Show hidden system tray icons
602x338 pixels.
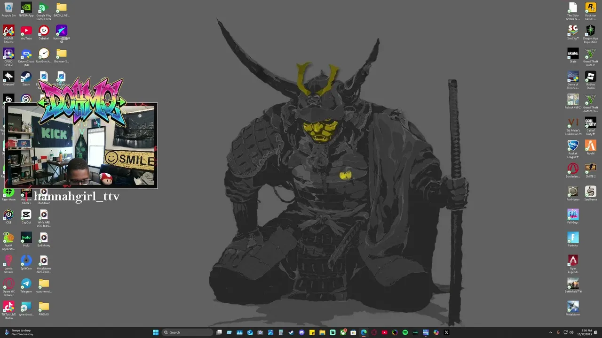click(551, 332)
